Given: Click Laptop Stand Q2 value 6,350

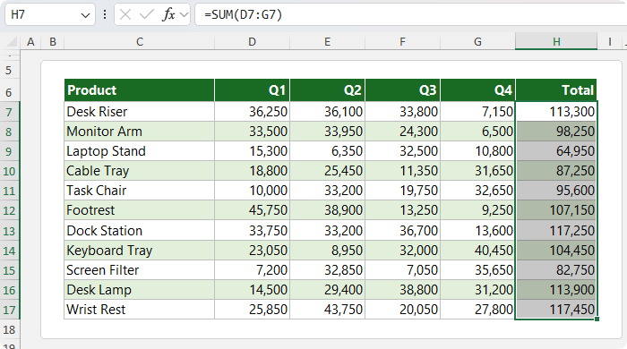Looking at the screenshot, I should 327,151.
